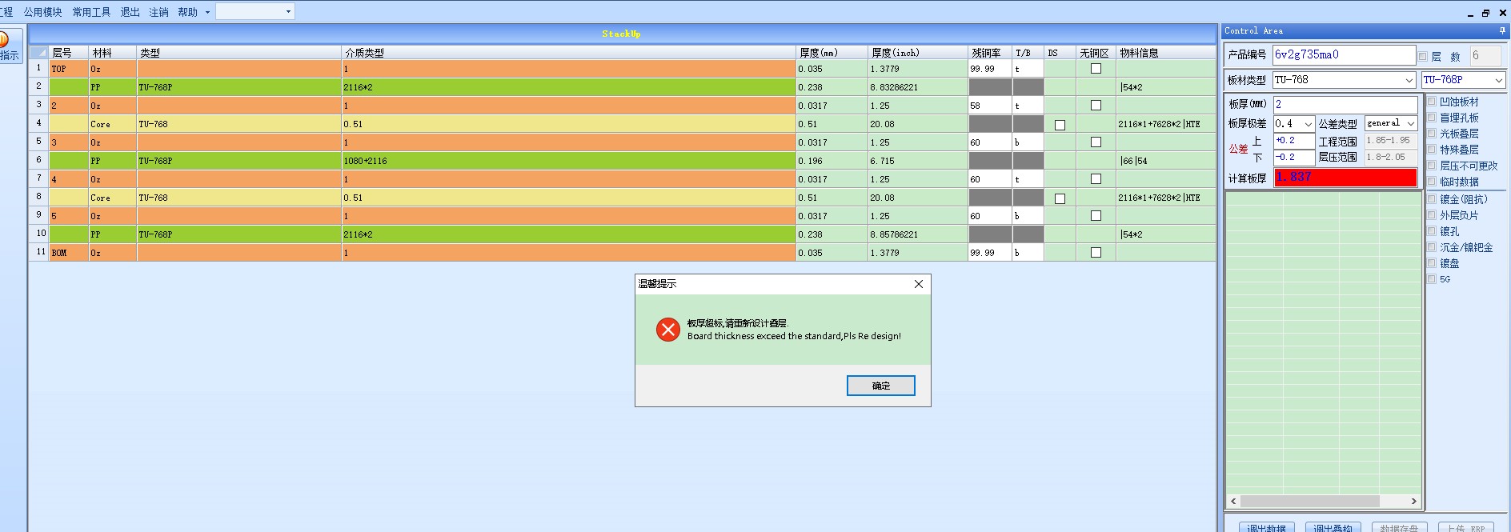
Task: Click the 0.196 thickness cell
Action: click(x=832, y=161)
